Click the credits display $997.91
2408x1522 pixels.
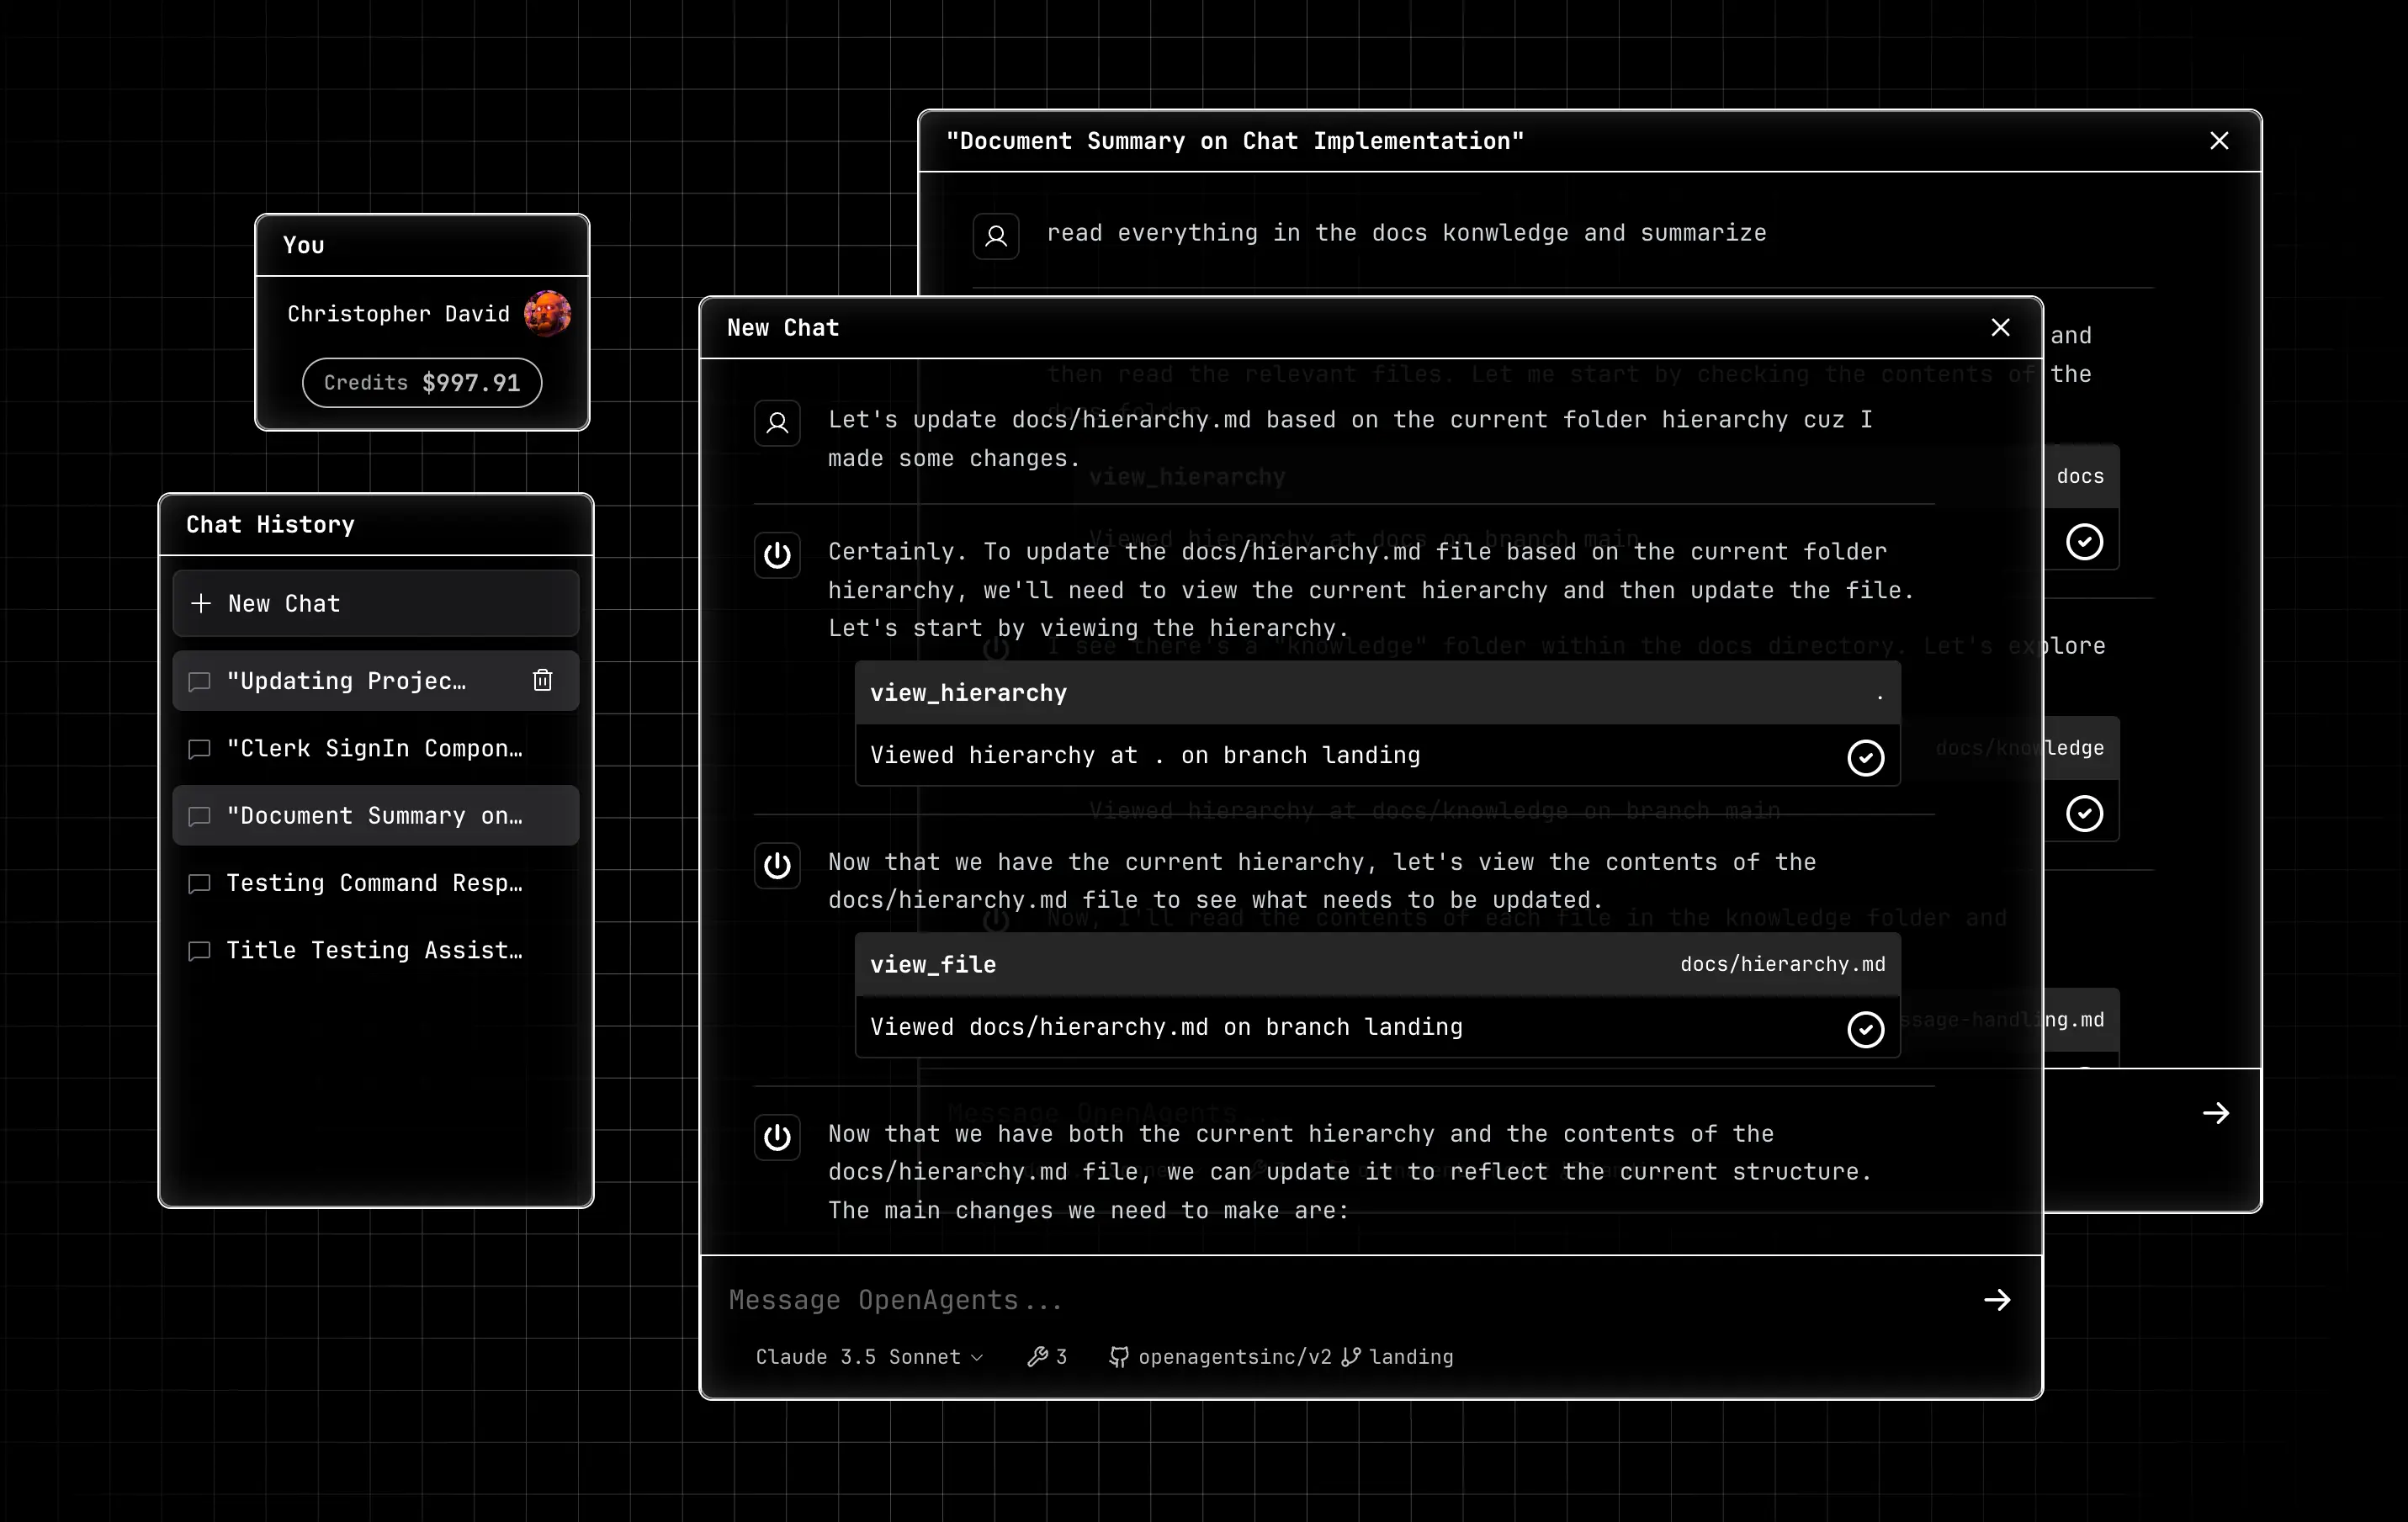pos(421,382)
